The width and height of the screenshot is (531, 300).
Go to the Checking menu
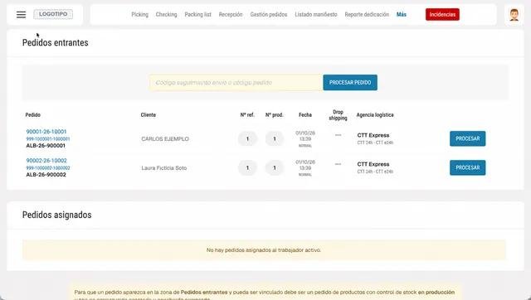click(166, 15)
